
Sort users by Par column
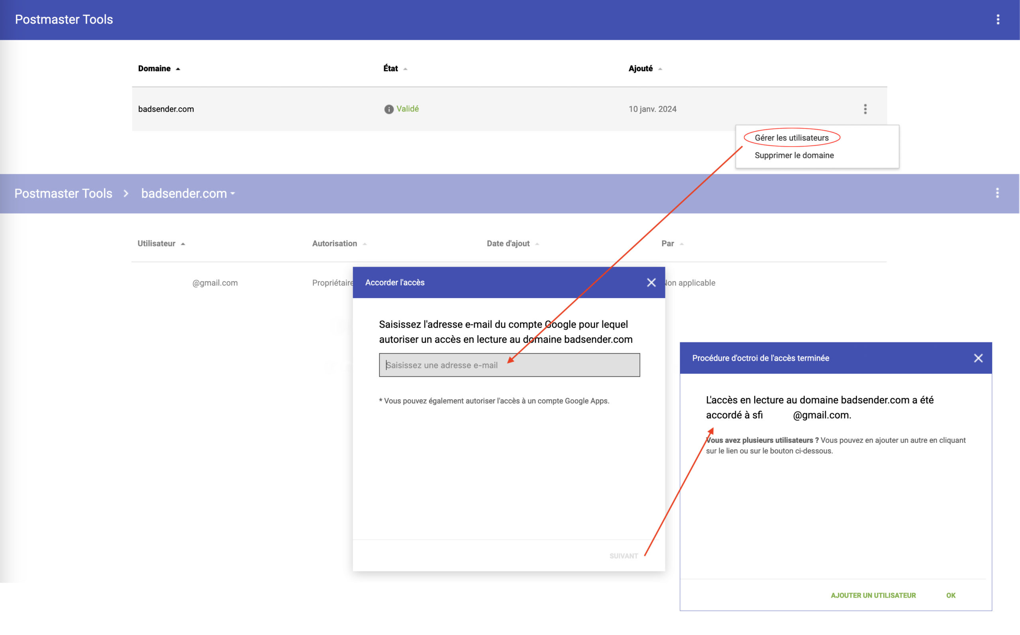[672, 244]
